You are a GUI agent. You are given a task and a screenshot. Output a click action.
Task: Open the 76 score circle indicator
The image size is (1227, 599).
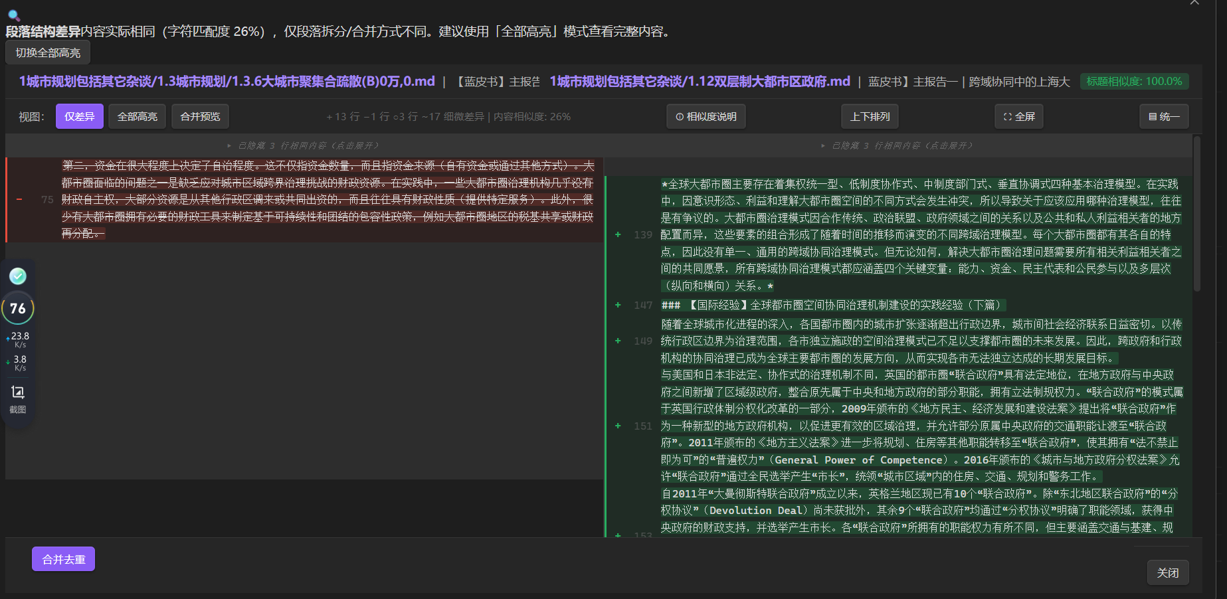pos(18,308)
